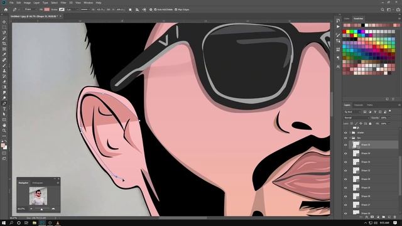Hide the Shape 34 layer

click(345, 153)
